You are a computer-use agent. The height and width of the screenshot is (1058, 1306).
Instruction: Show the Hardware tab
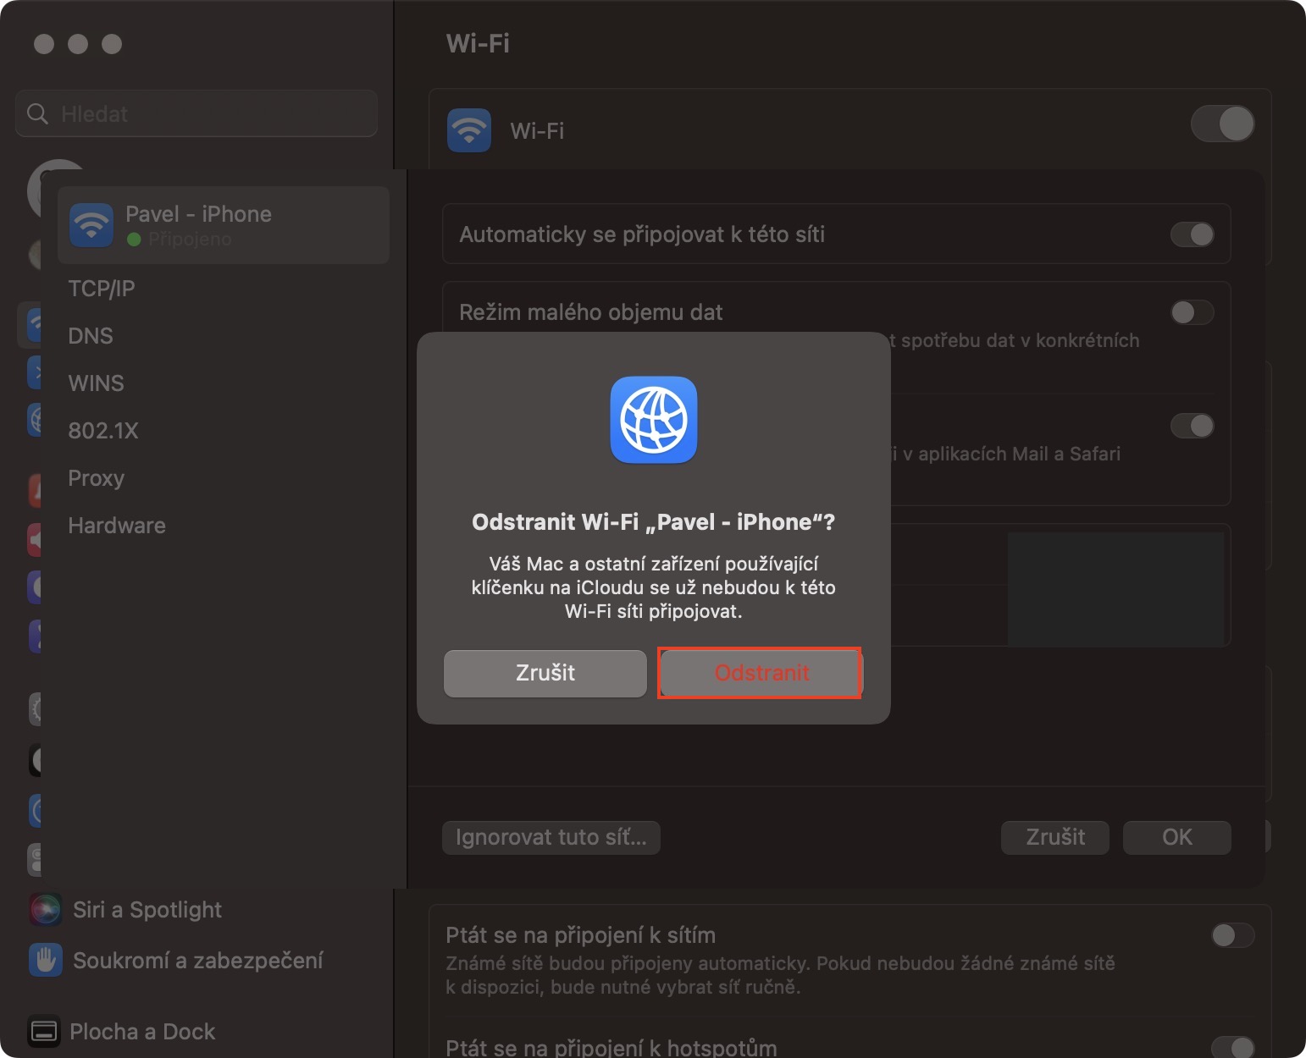pos(117,526)
